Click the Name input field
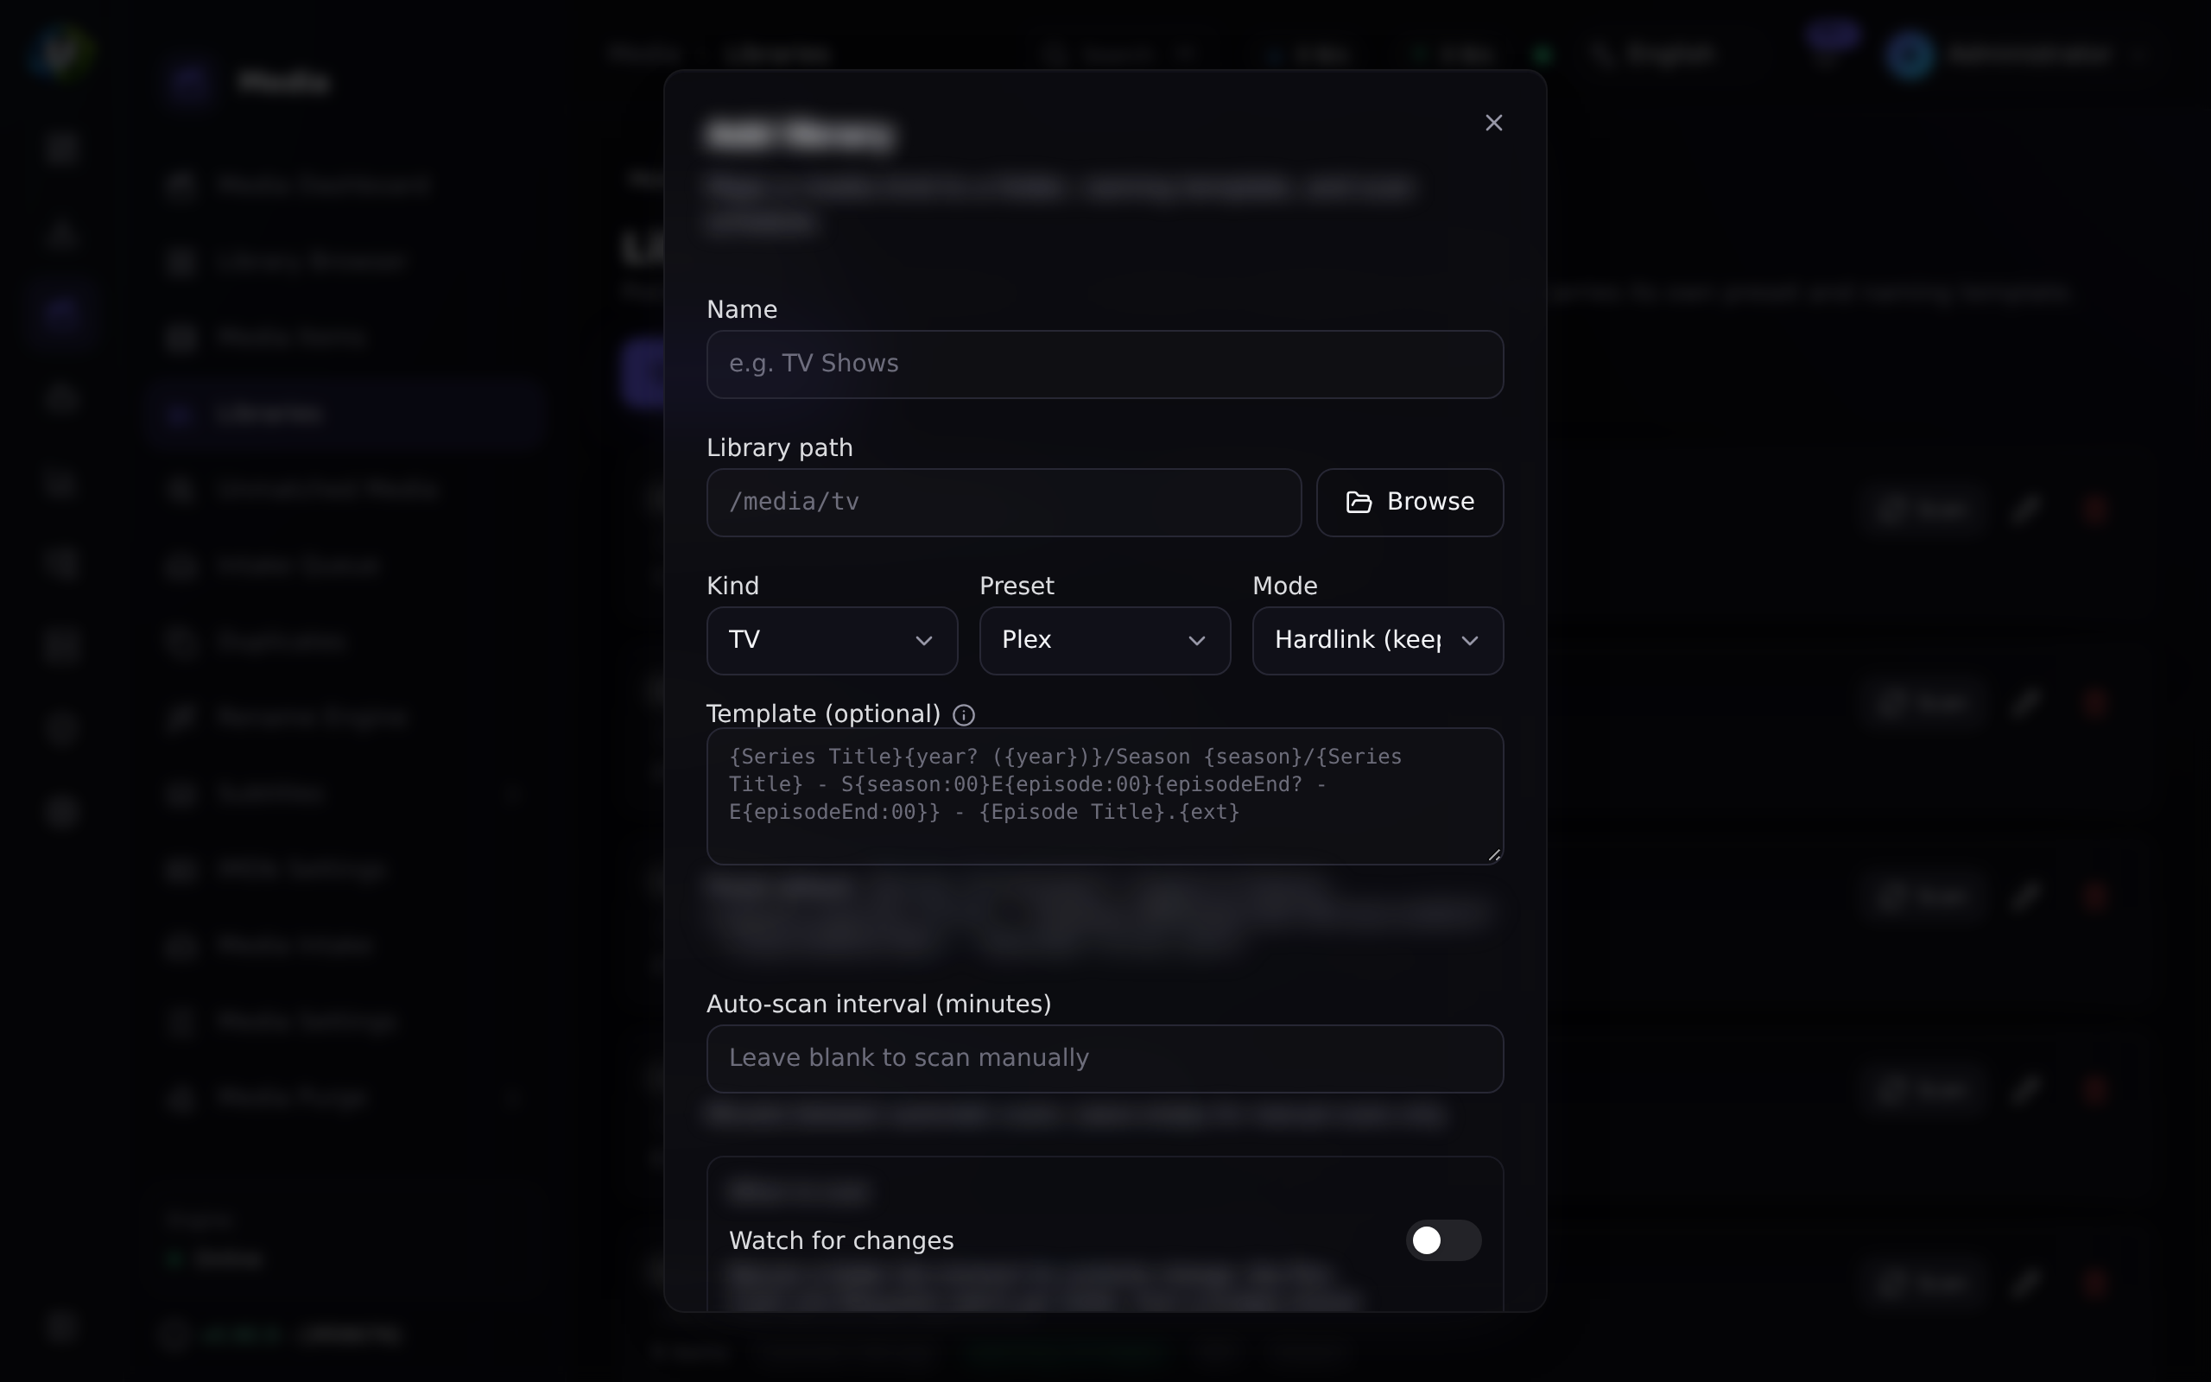Screen dimensions: 2211x1382 [1105, 364]
